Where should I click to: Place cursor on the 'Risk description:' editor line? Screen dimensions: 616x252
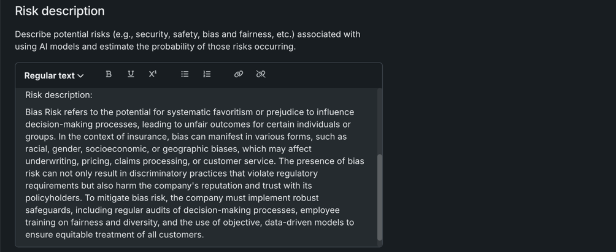pos(59,95)
